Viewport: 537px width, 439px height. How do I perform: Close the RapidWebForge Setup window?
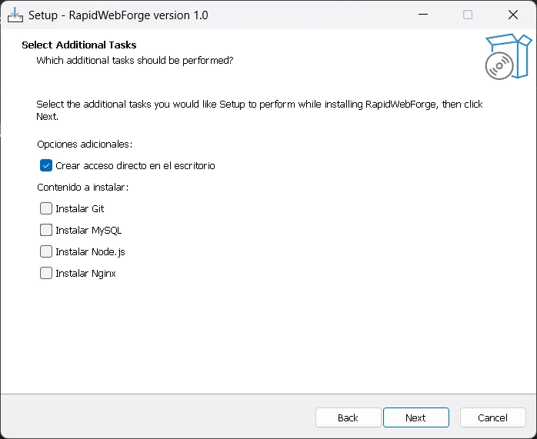click(513, 15)
